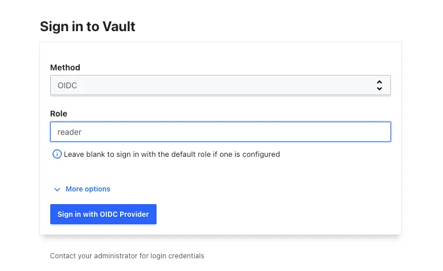Click the up-down arrows icon in Method selector

[379, 85]
